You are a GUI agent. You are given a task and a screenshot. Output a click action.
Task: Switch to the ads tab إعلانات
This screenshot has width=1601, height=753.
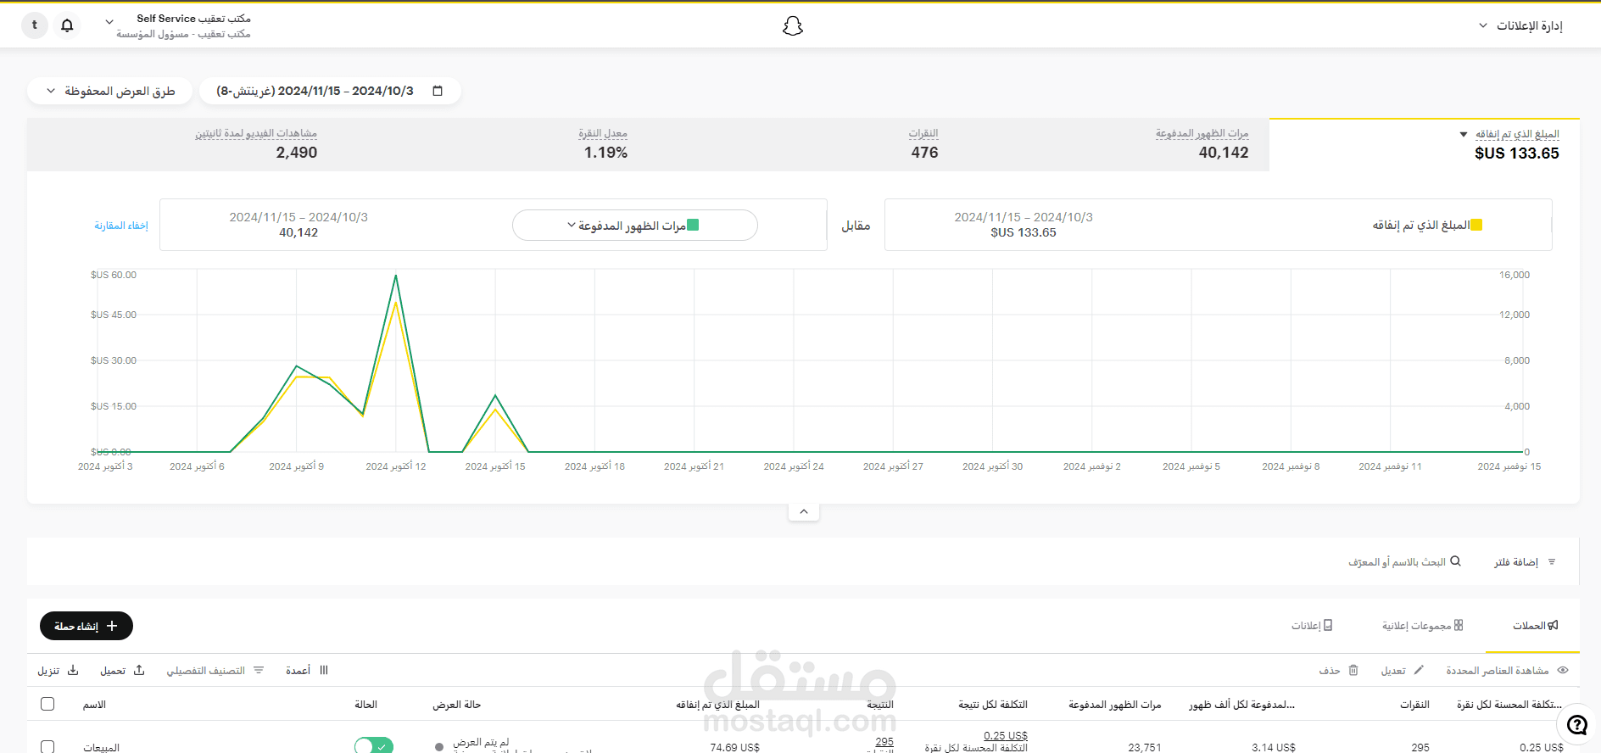pyautogui.click(x=1312, y=626)
